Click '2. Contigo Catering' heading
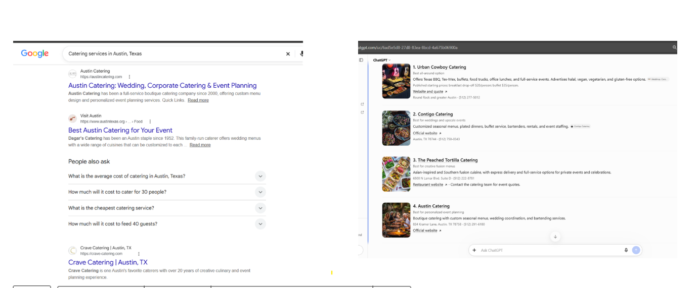 coord(432,114)
